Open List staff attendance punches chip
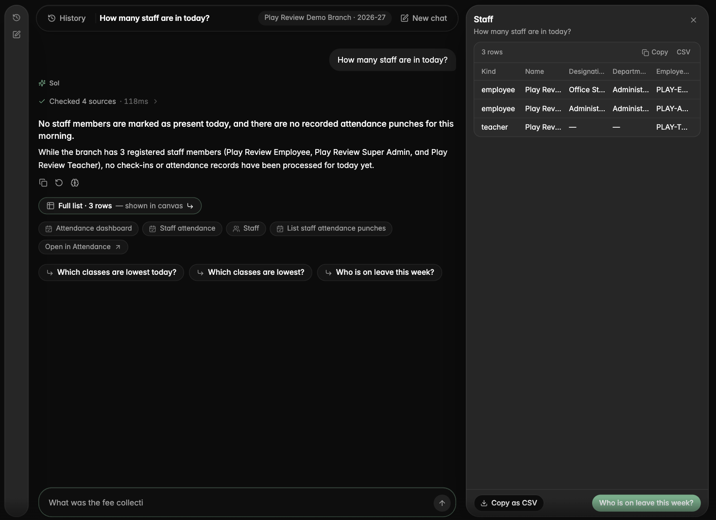This screenshot has height=520, width=716. [x=331, y=229]
